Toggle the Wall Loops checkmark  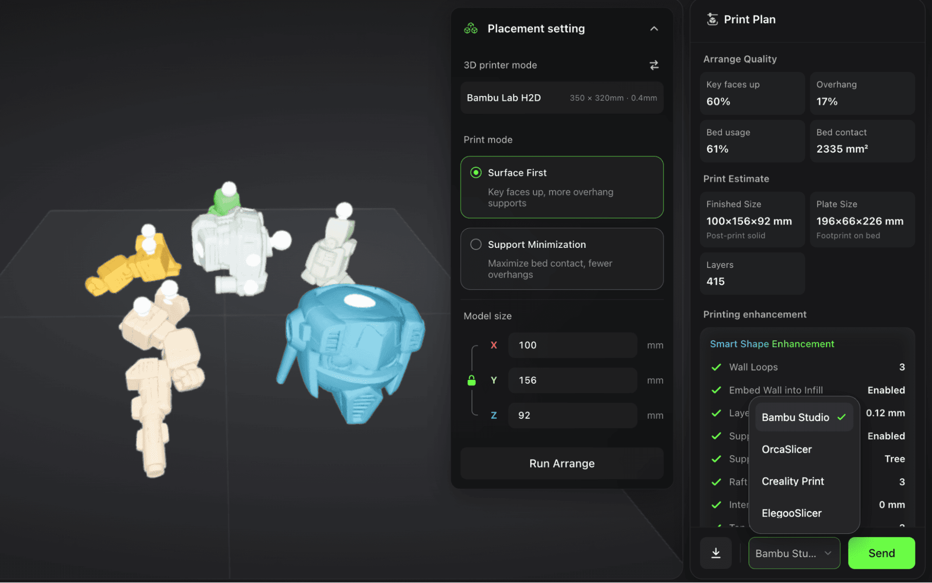[716, 367]
